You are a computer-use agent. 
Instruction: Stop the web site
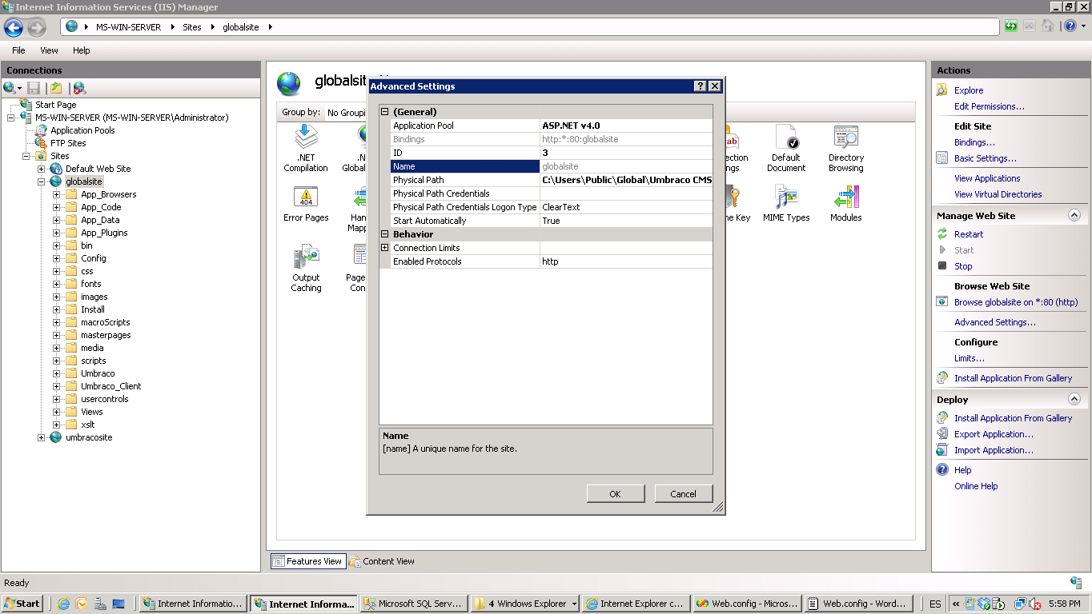[963, 266]
